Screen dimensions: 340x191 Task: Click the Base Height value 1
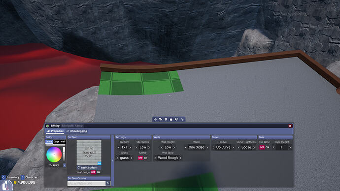coord(281,147)
